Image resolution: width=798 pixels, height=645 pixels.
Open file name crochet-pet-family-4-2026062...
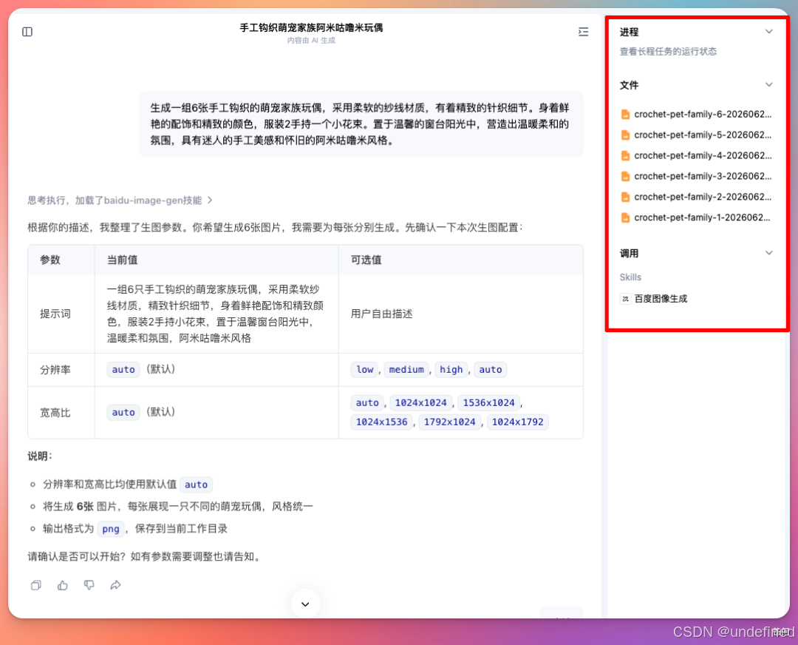pyautogui.click(x=703, y=155)
